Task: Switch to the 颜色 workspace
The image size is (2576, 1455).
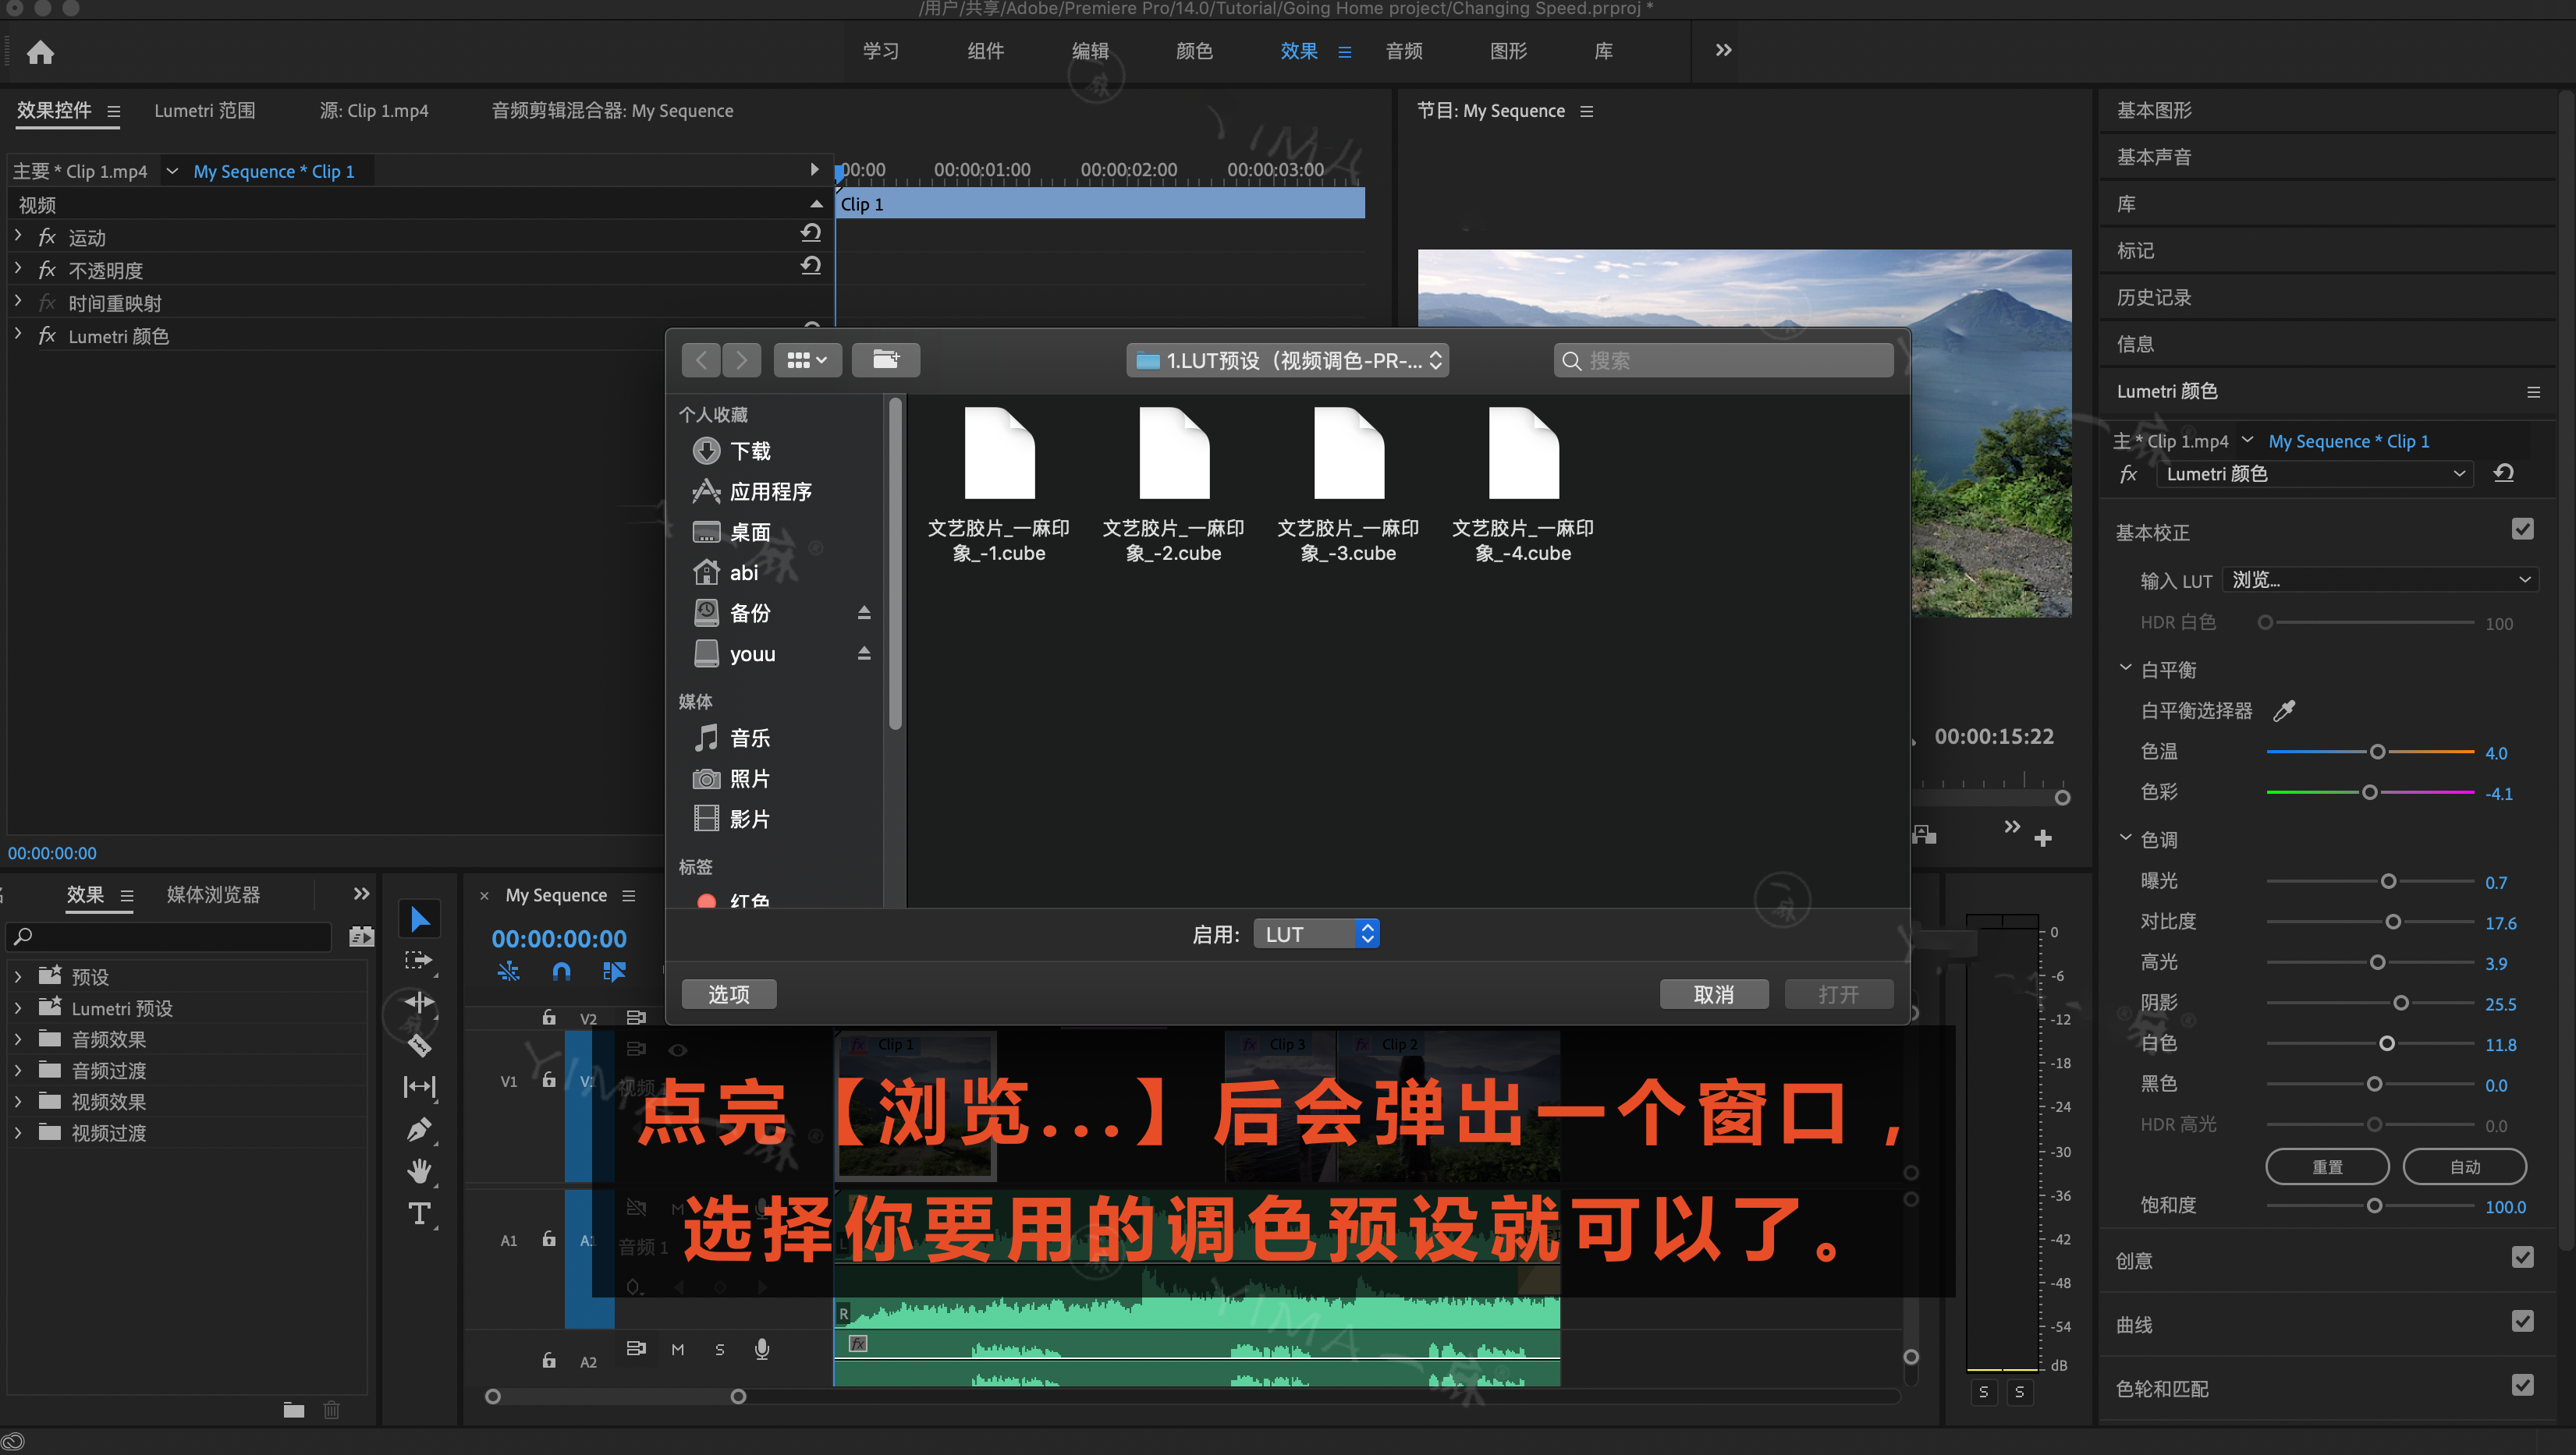Action: click(x=1194, y=51)
